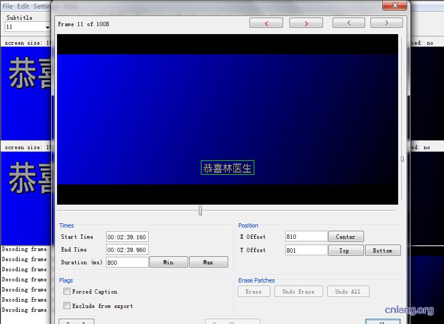Click the black right arrow button

pos(386,23)
